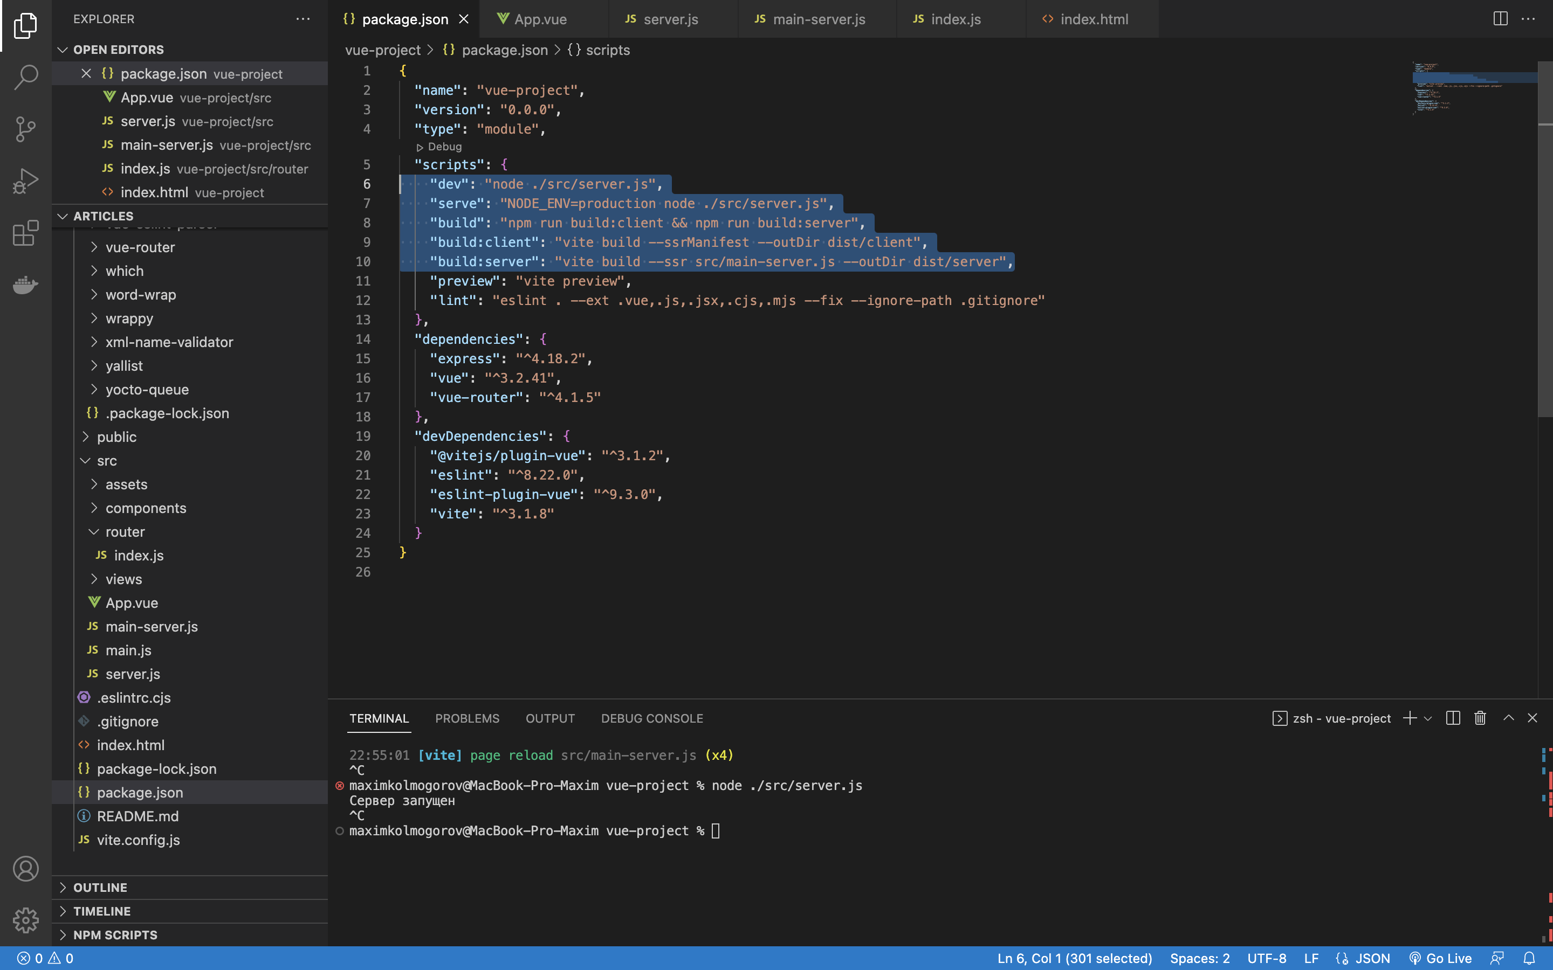Maximize the terminal panel using the caret icon

[x=1509, y=718]
